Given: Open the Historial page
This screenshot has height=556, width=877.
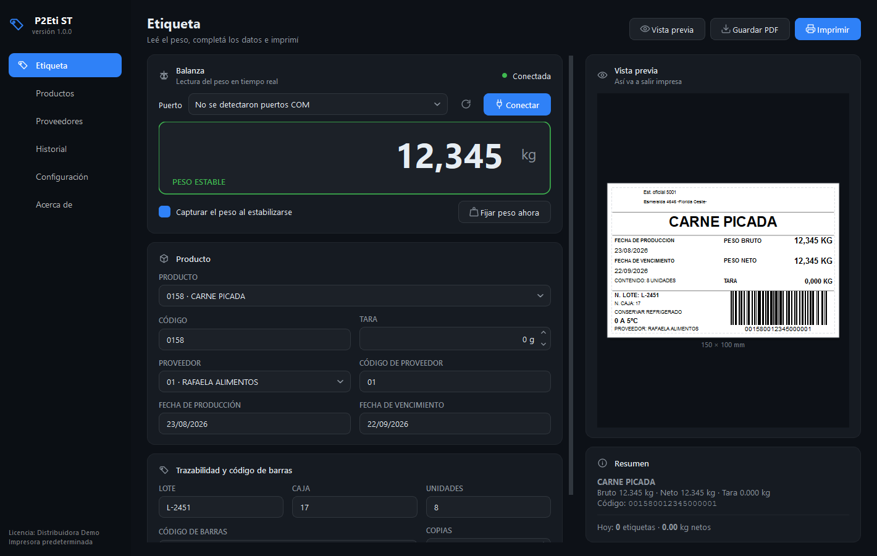Looking at the screenshot, I should [65, 149].
